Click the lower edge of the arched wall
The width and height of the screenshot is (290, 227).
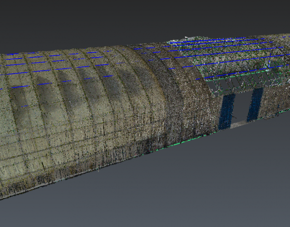pos(97,169)
